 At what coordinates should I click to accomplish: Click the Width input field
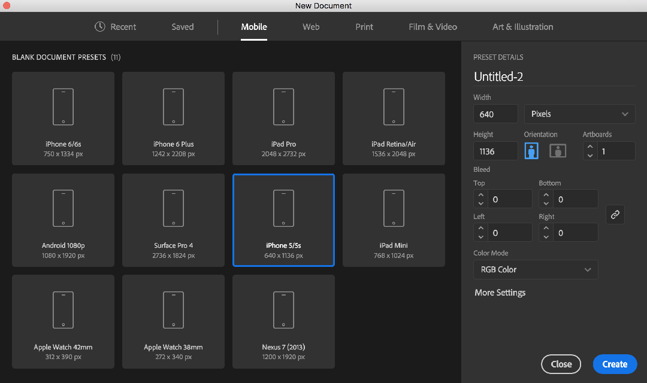(495, 114)
